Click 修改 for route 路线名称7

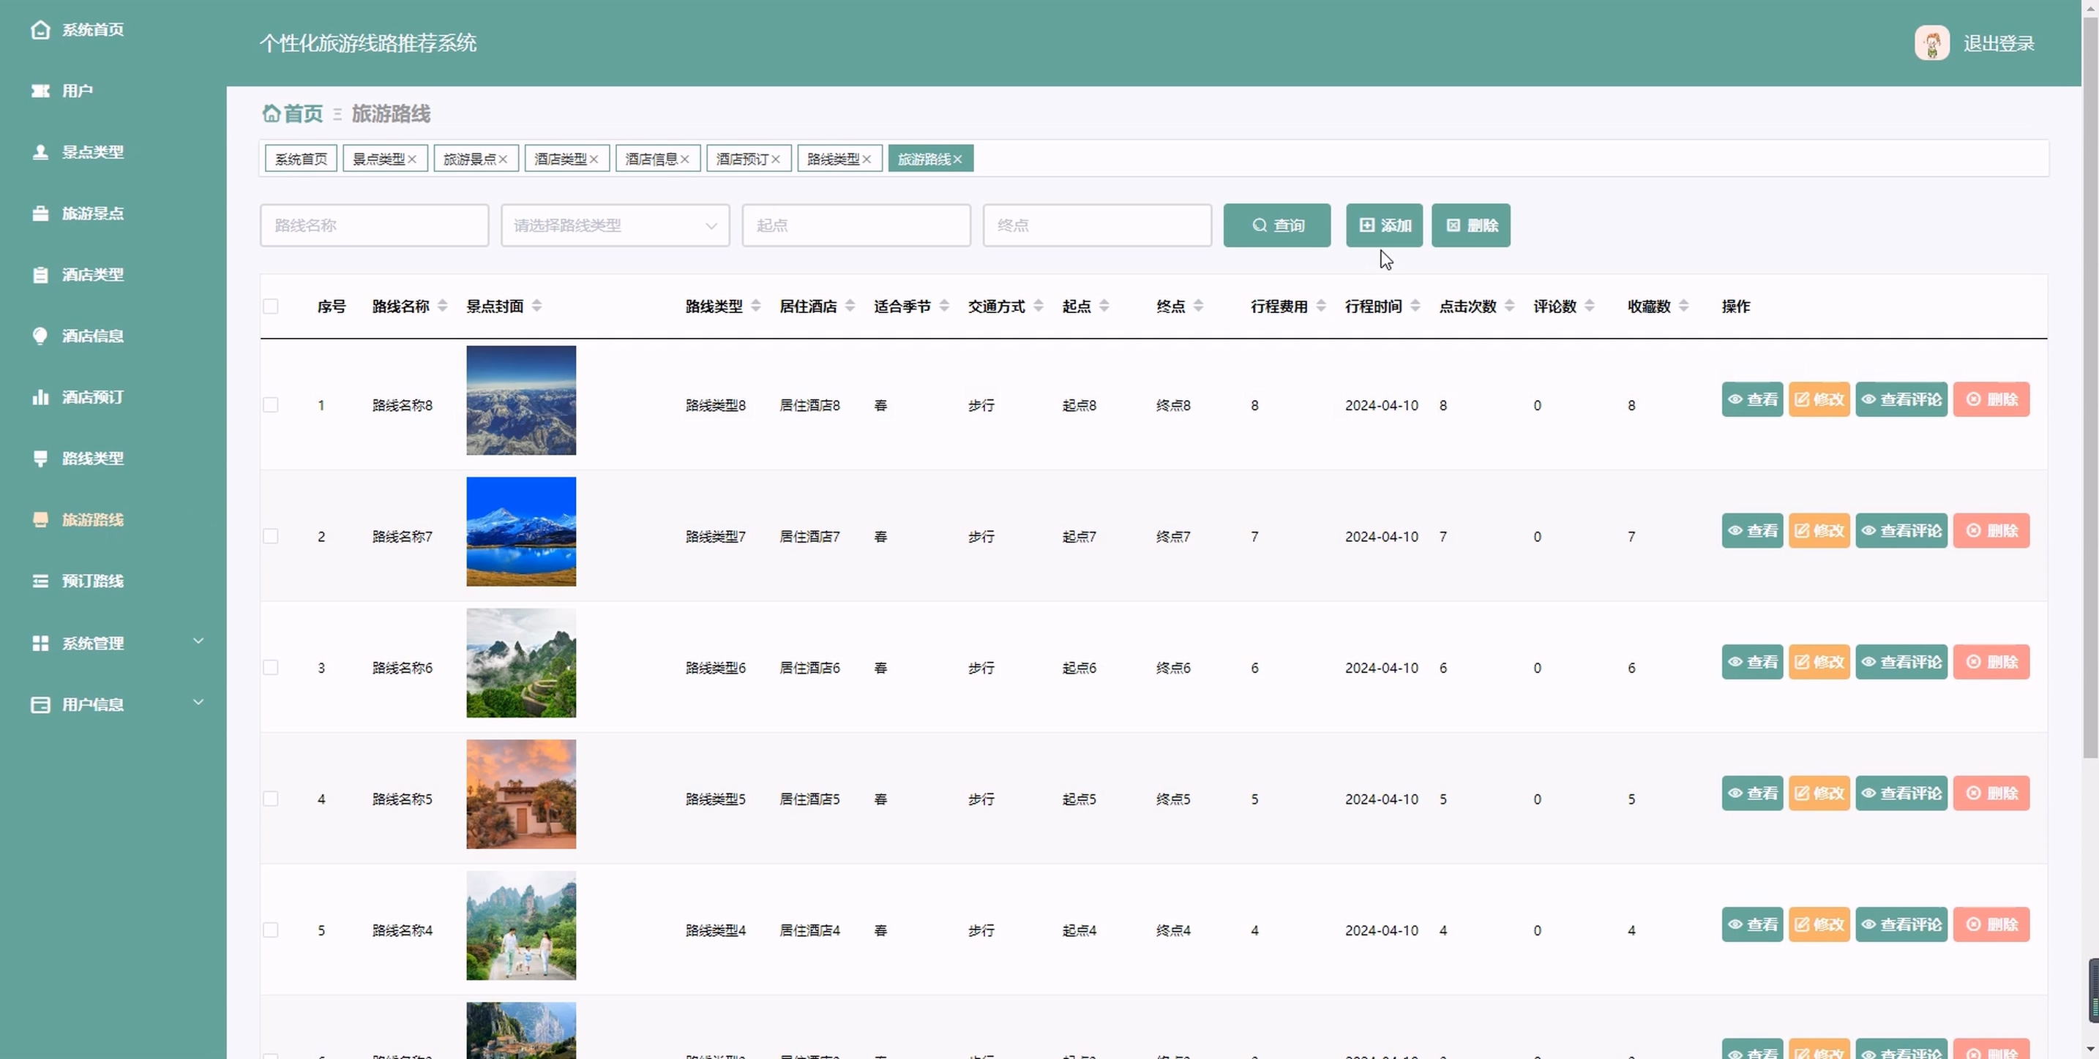1819,531
